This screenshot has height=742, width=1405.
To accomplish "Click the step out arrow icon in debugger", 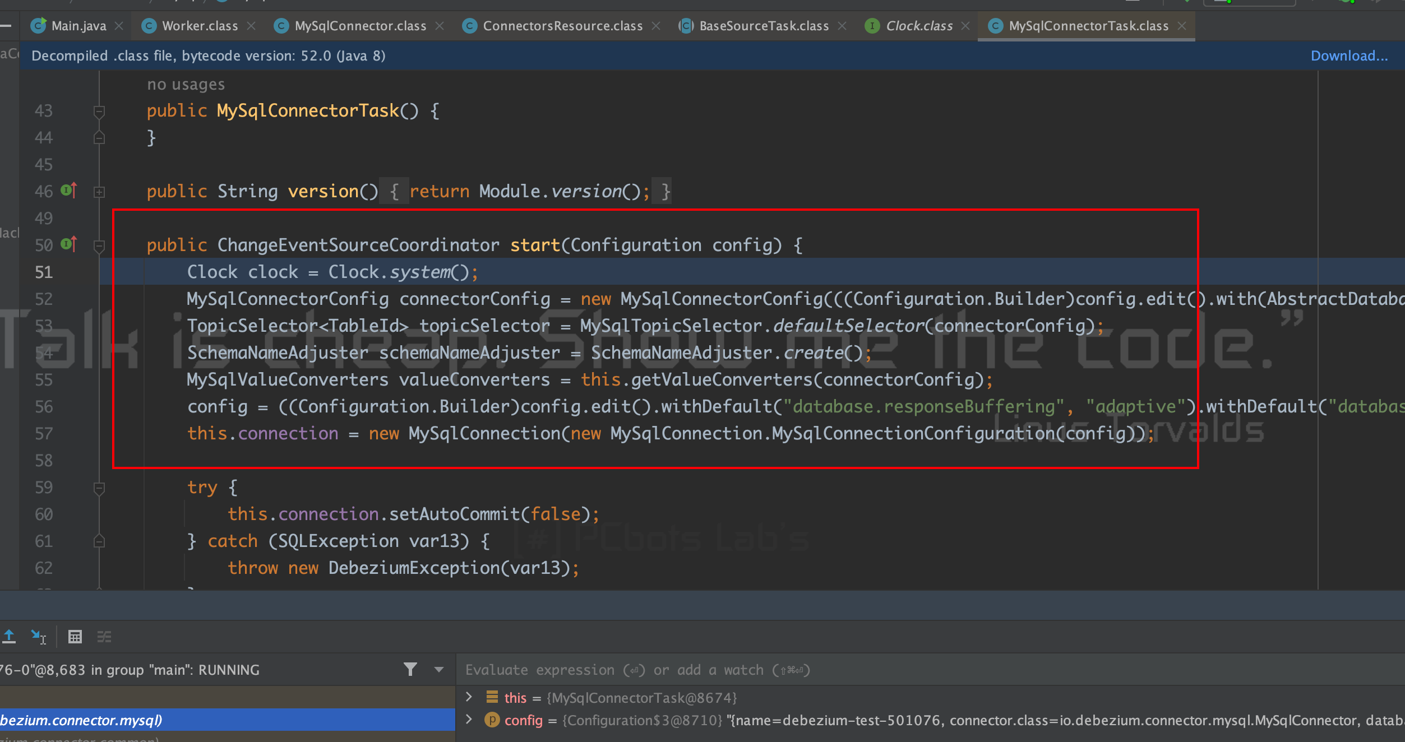I will pos(9,637).
